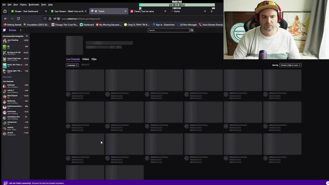Viewport: 329px width, 185px height.
Task: Close the Travel | Tuoi tre news tab
Action: coord(165,11)
